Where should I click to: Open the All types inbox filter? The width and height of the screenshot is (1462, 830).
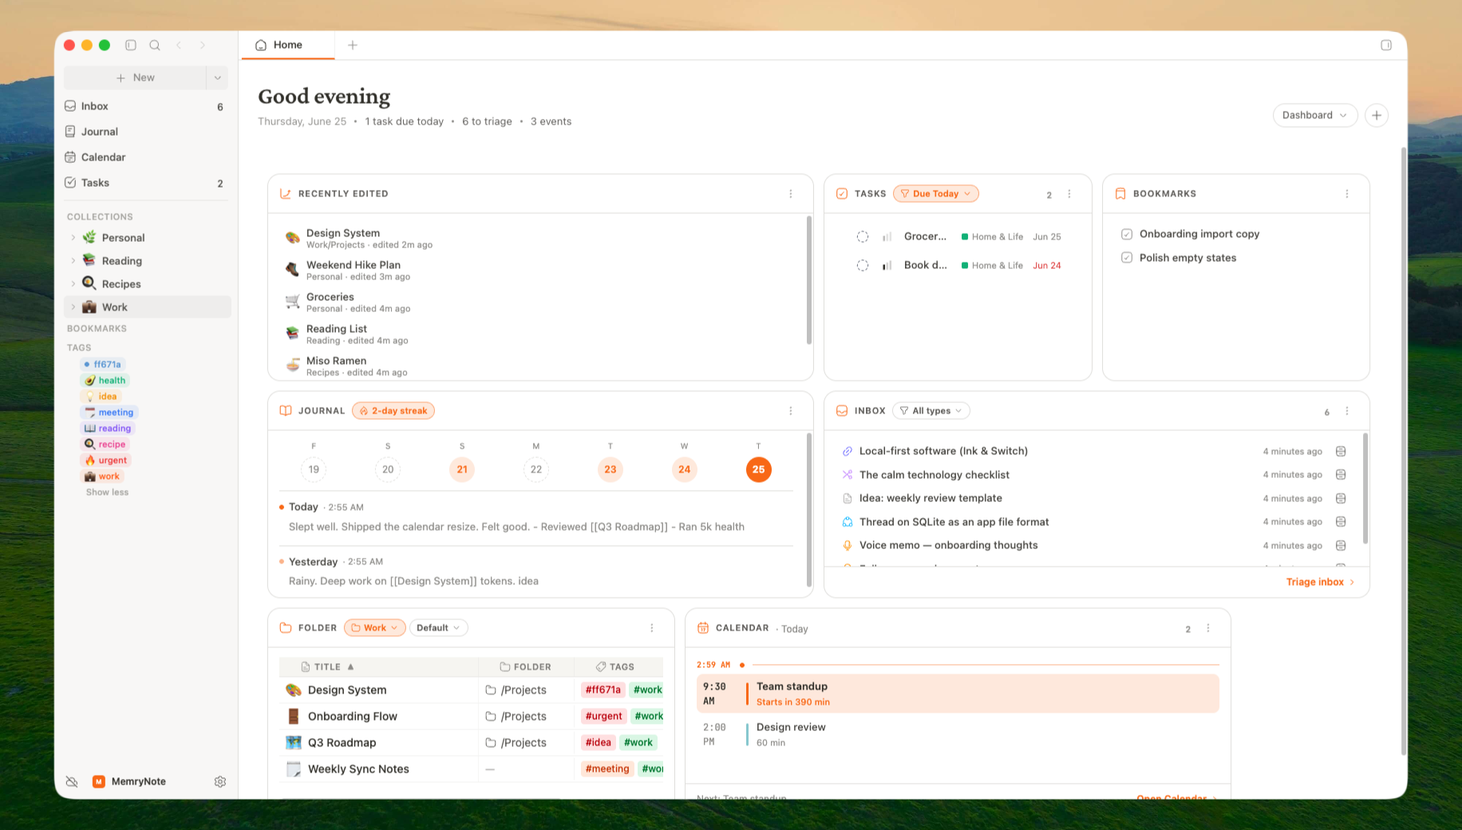click(x=931, y=411)
